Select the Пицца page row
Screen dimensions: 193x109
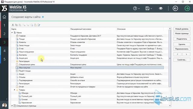pyautogui.click(x=90, y=39)
